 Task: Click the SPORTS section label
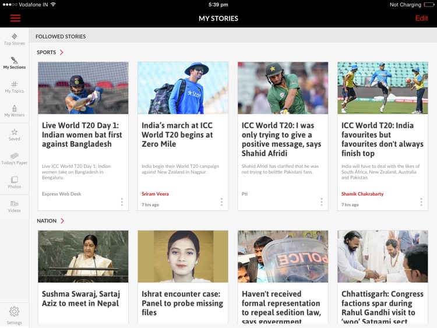coord(46,52)
